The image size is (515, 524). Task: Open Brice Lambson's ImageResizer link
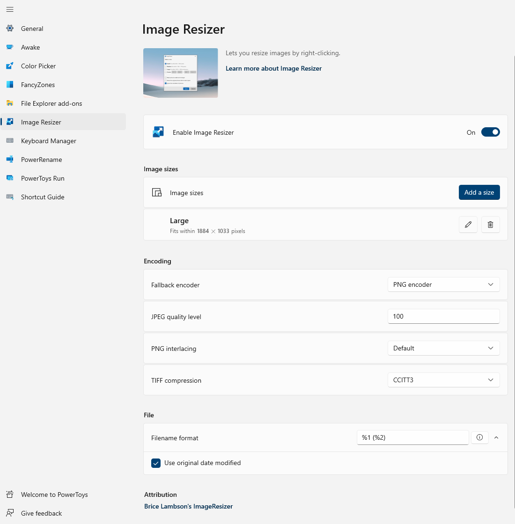point(188,506)
